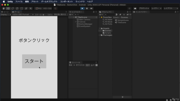
Task: Open the 1920x1080 Portrait resolution dropdown
Action: [22, 15]
